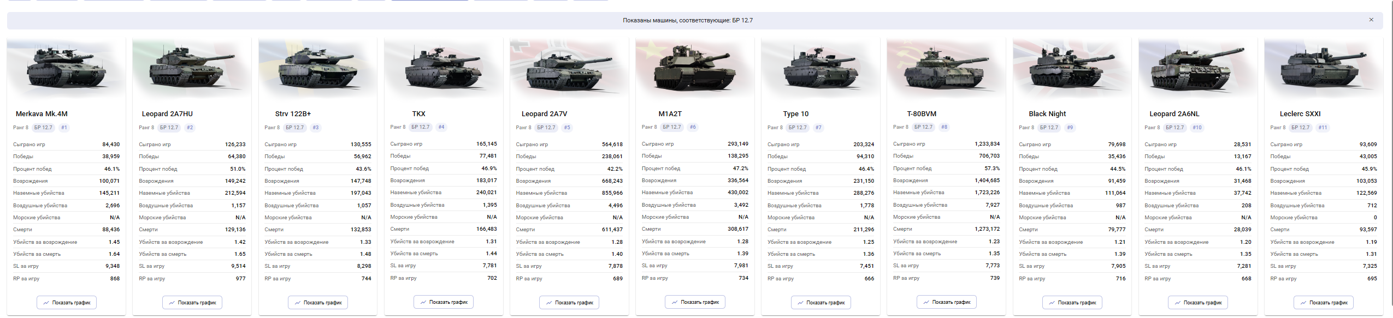Close the БР 12.7 filter banner
The width and height of the screenshot is (1393, 318).
click(x=1371, y=20)
